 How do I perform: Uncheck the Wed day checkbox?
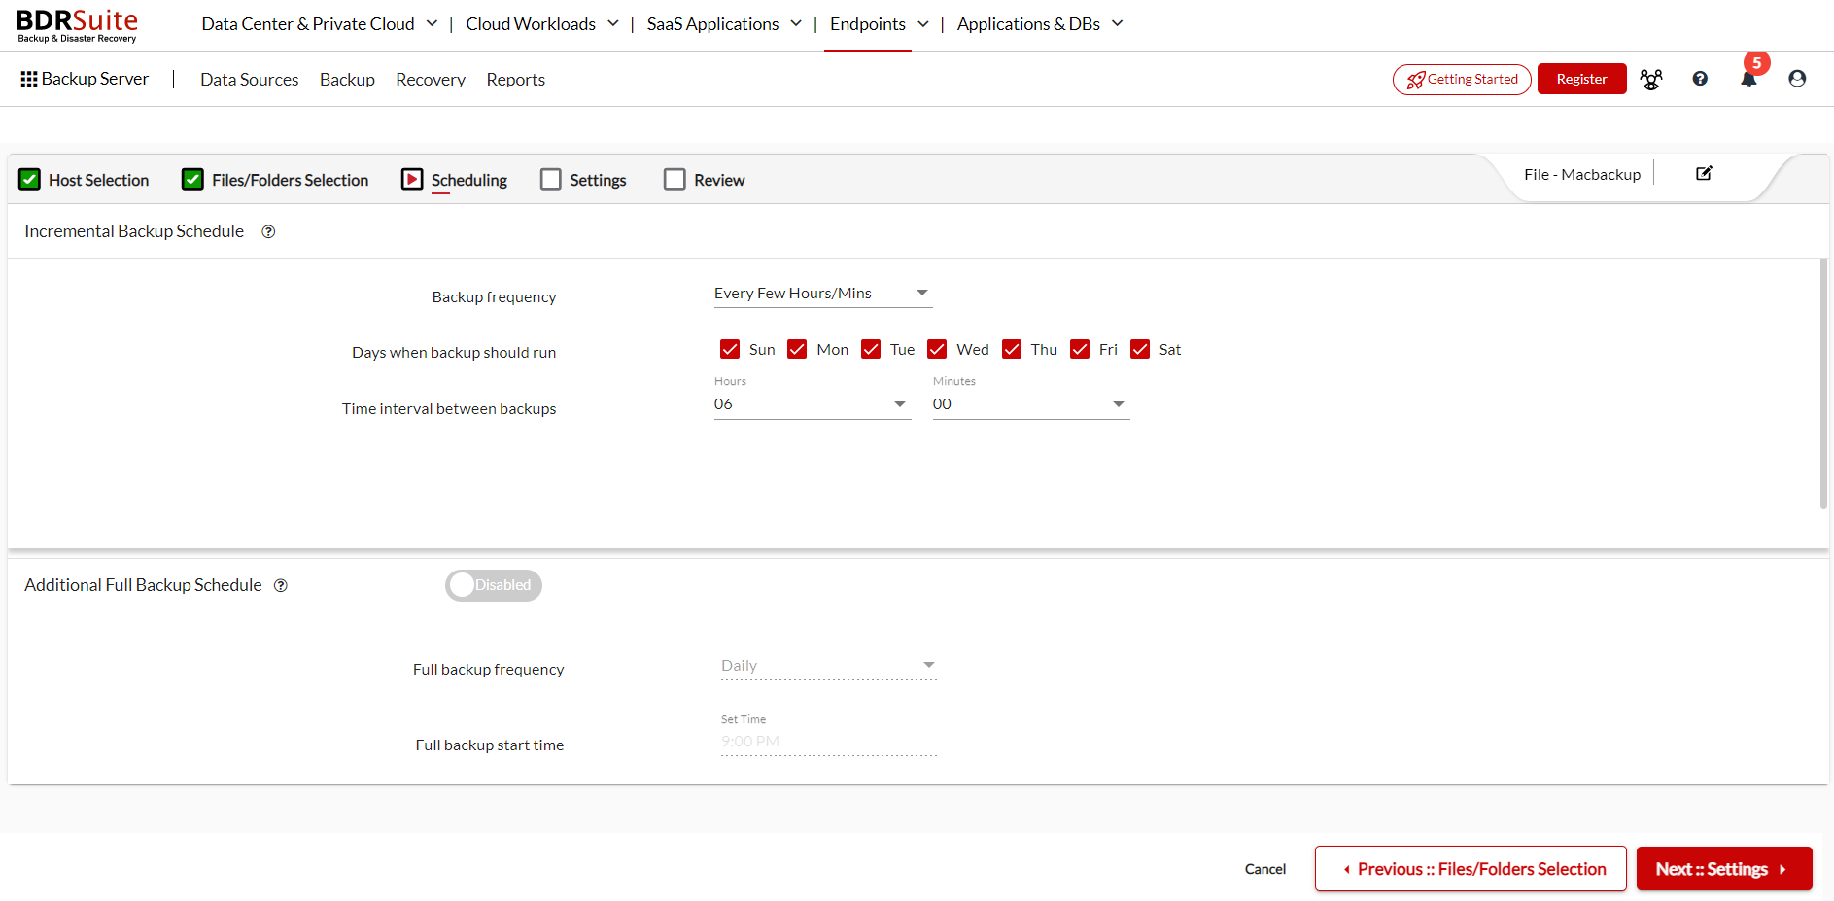tap(937, 349)
